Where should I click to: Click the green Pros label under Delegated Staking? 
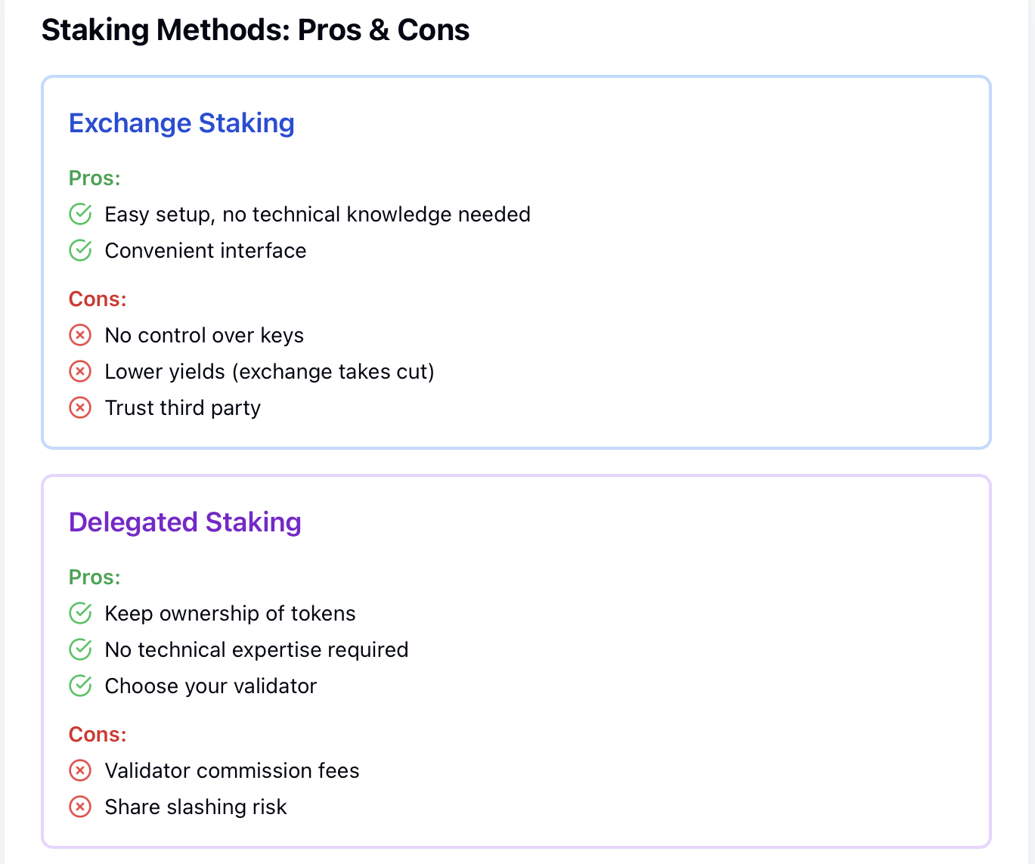95,578
